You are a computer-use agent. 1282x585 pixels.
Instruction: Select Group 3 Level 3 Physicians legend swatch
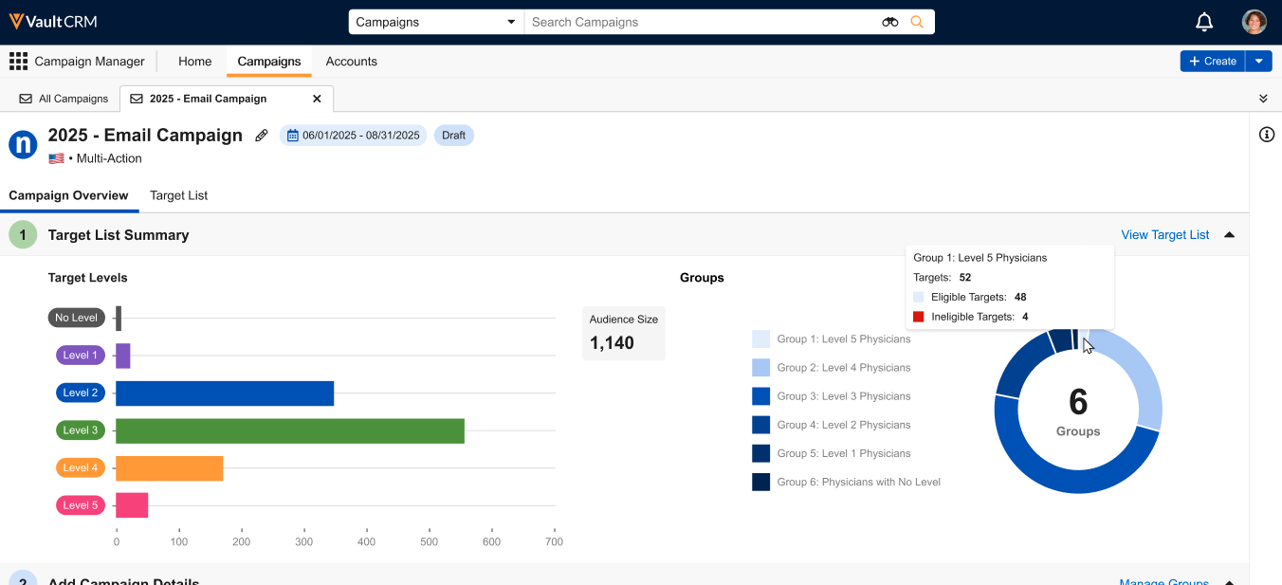(760, 396)
